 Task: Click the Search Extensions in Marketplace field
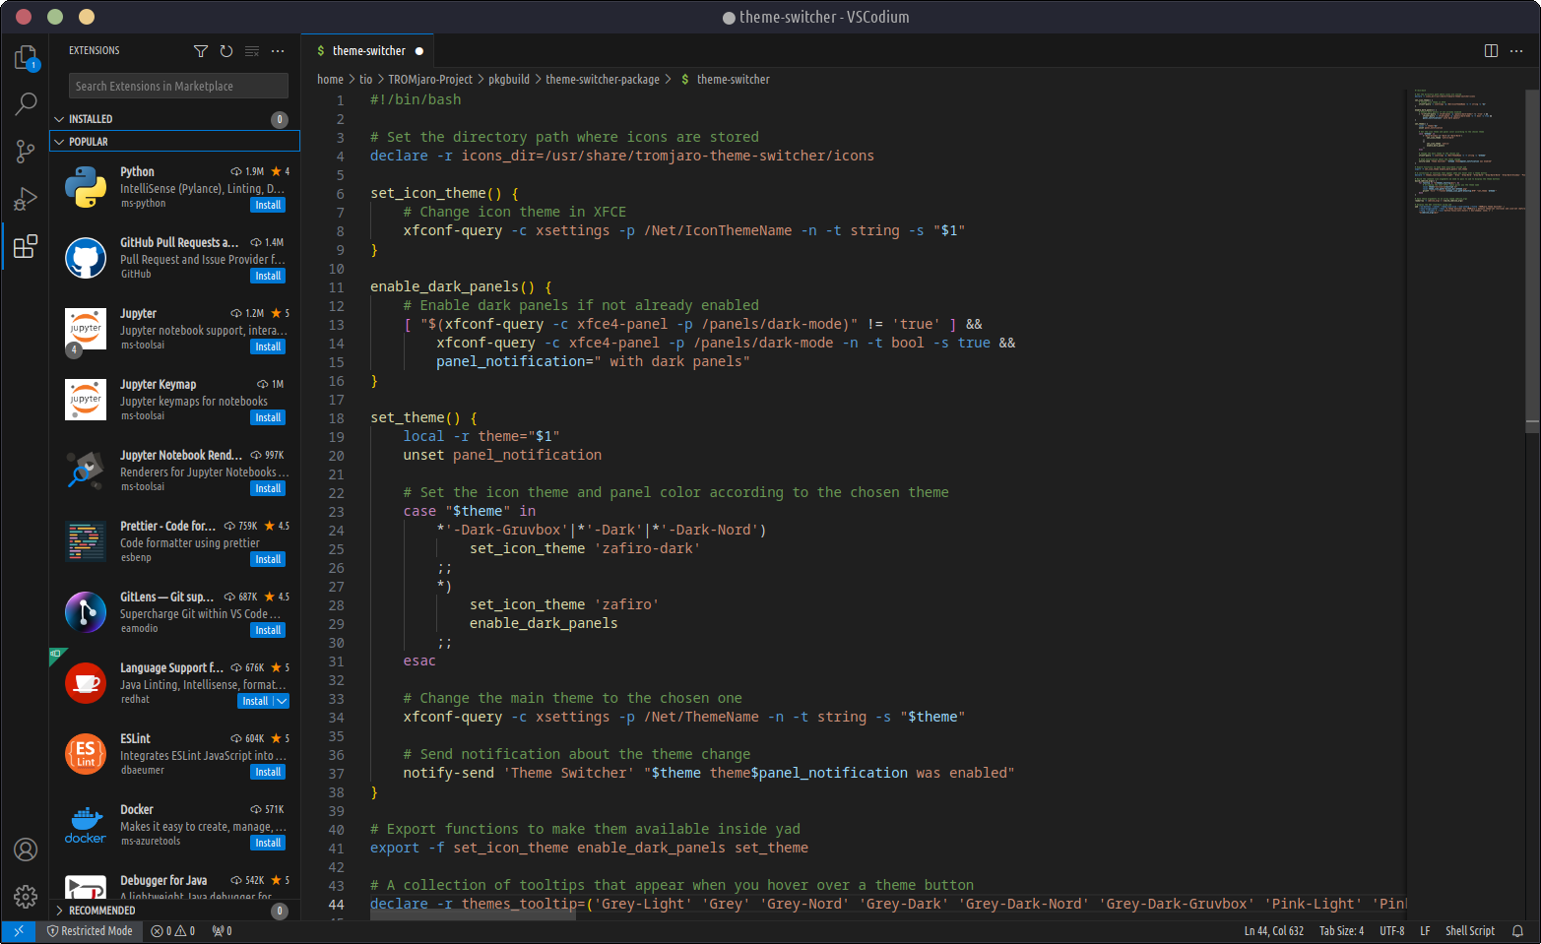click(x=178, y=87)
